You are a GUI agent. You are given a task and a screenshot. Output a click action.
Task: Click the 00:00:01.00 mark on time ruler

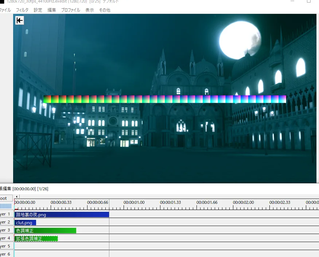pos(133,202)
